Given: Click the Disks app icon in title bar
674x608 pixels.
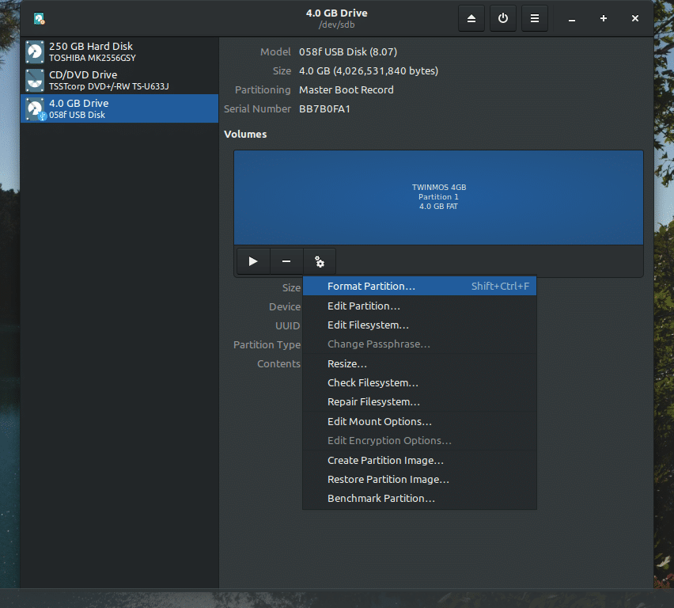Looking at the screenshot, I should tap(39, 18).
